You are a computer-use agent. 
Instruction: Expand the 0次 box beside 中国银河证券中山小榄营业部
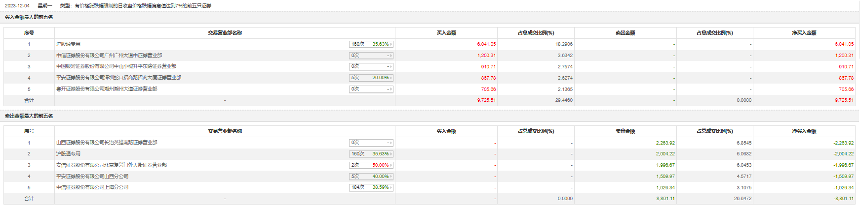[x=371, y=66]
